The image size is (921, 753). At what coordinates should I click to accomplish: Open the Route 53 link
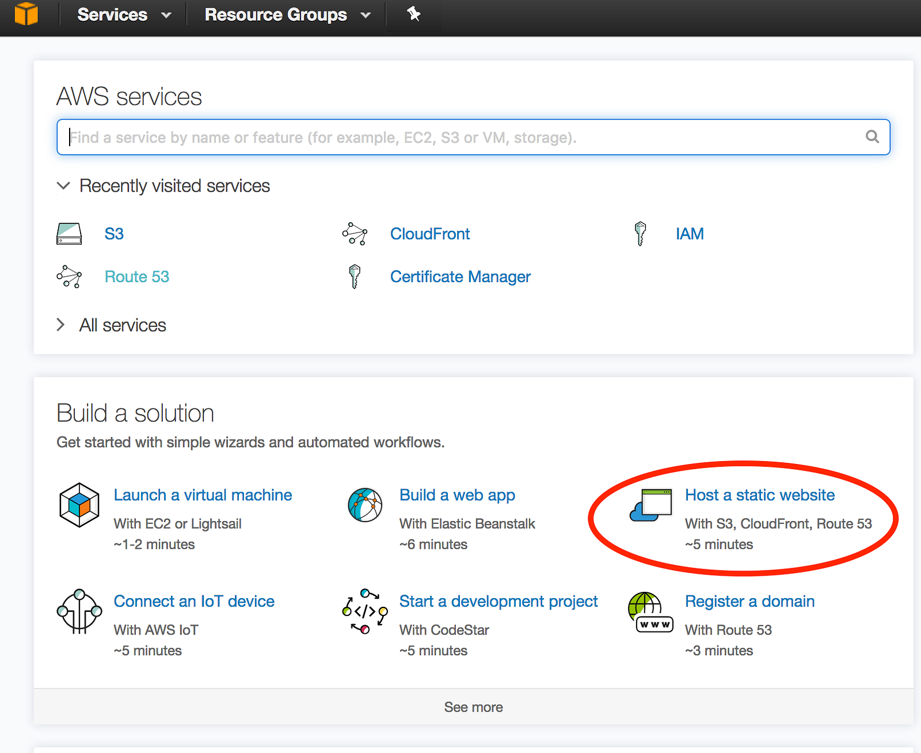pos(137,277)
